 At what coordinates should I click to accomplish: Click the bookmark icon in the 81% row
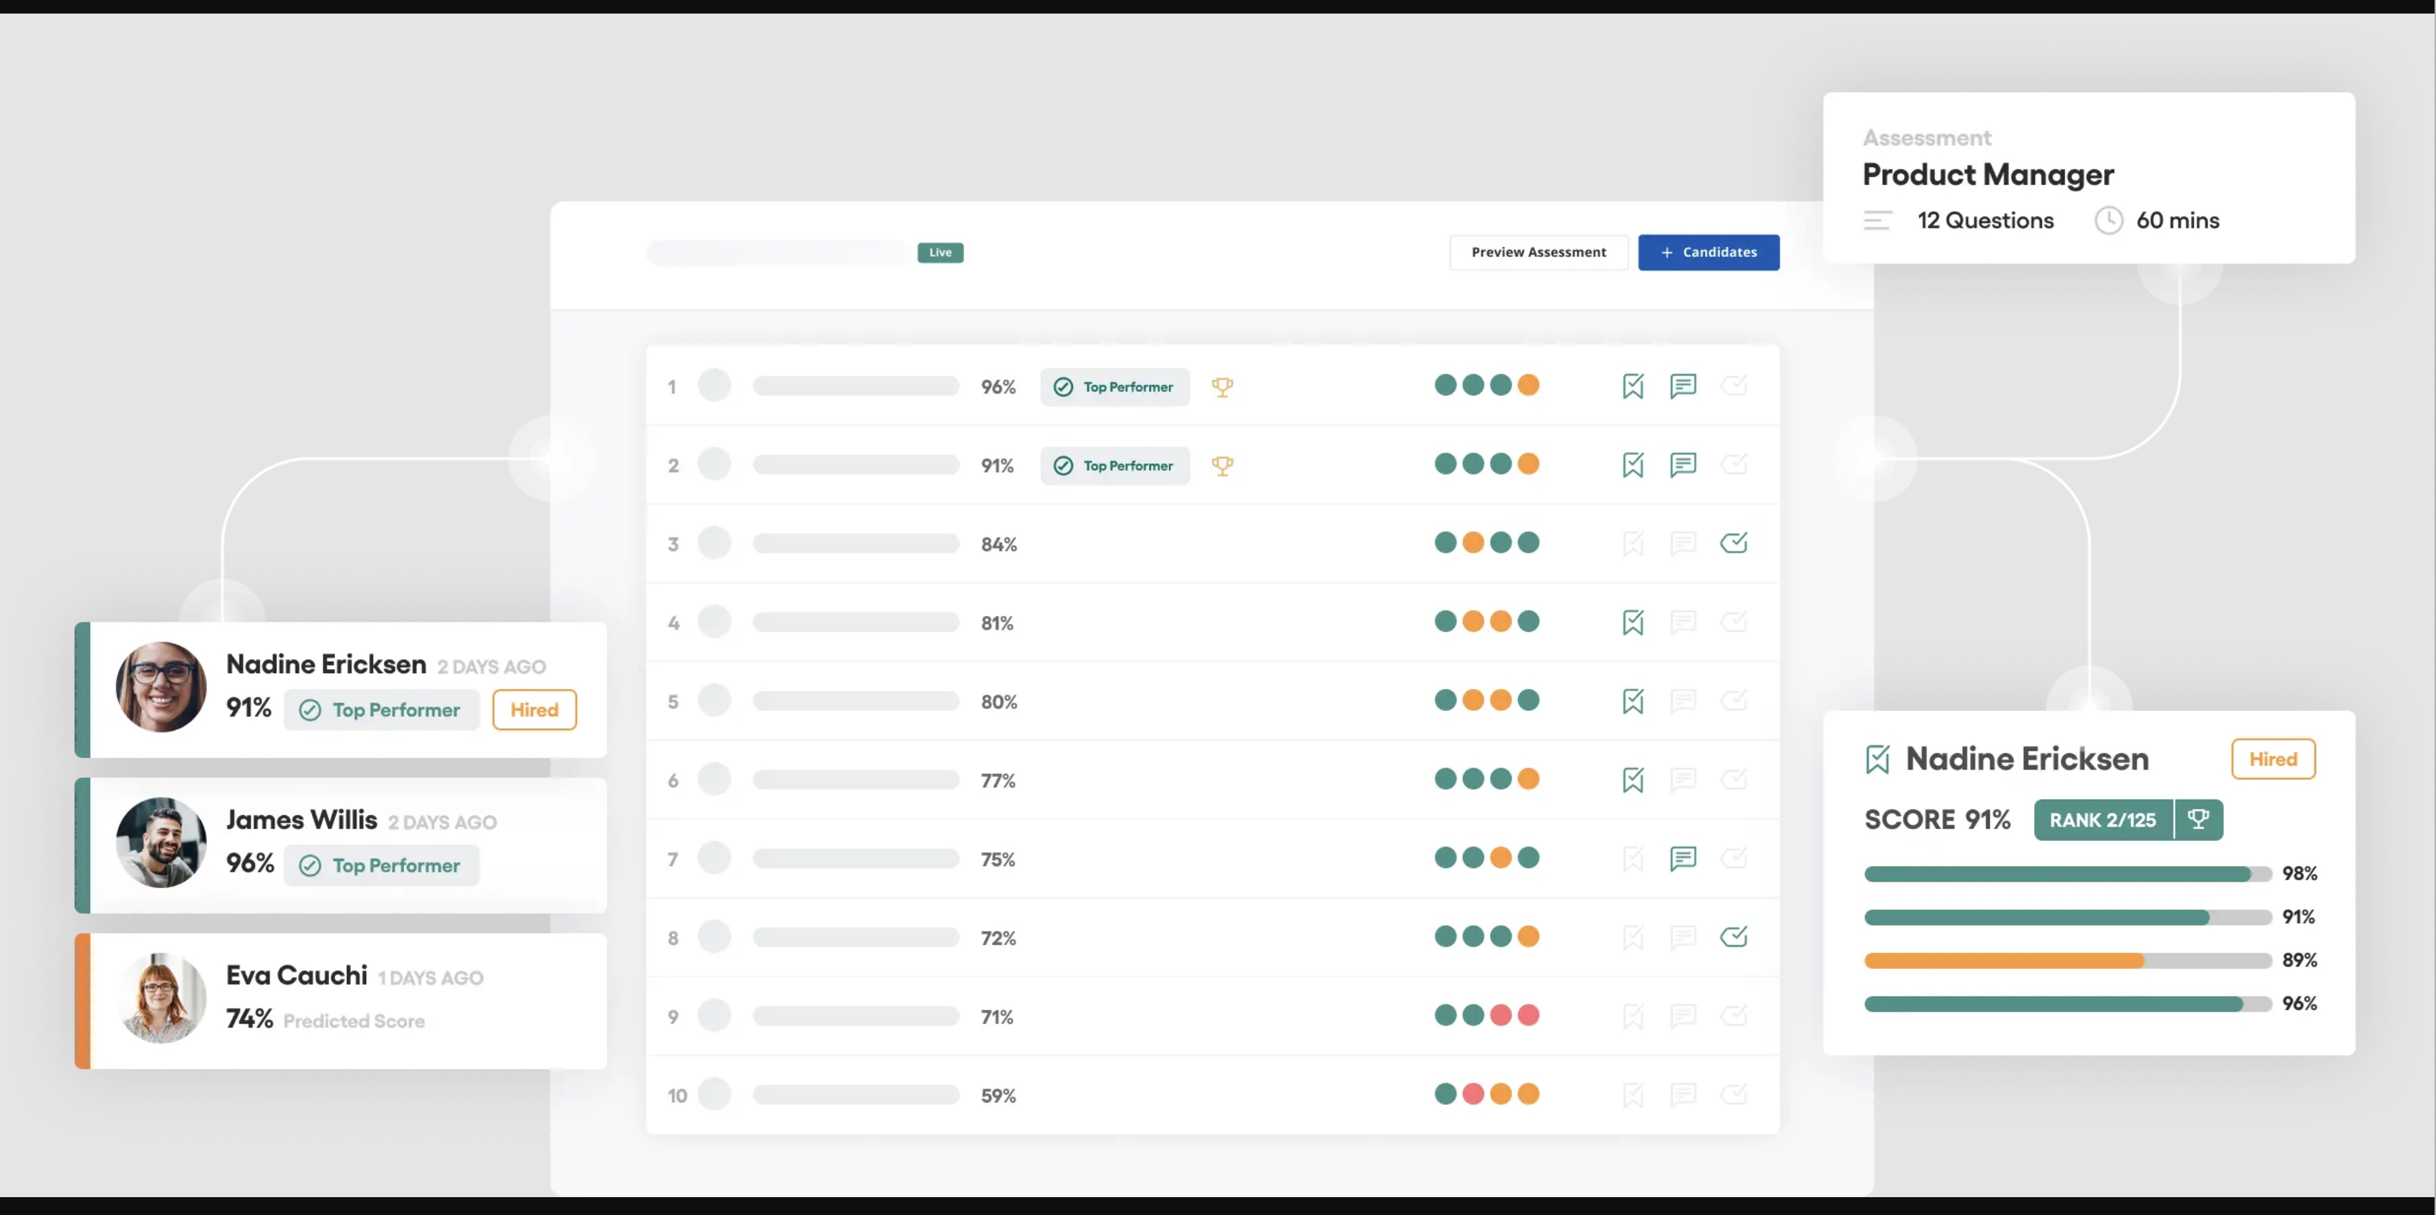(1633, 622)
